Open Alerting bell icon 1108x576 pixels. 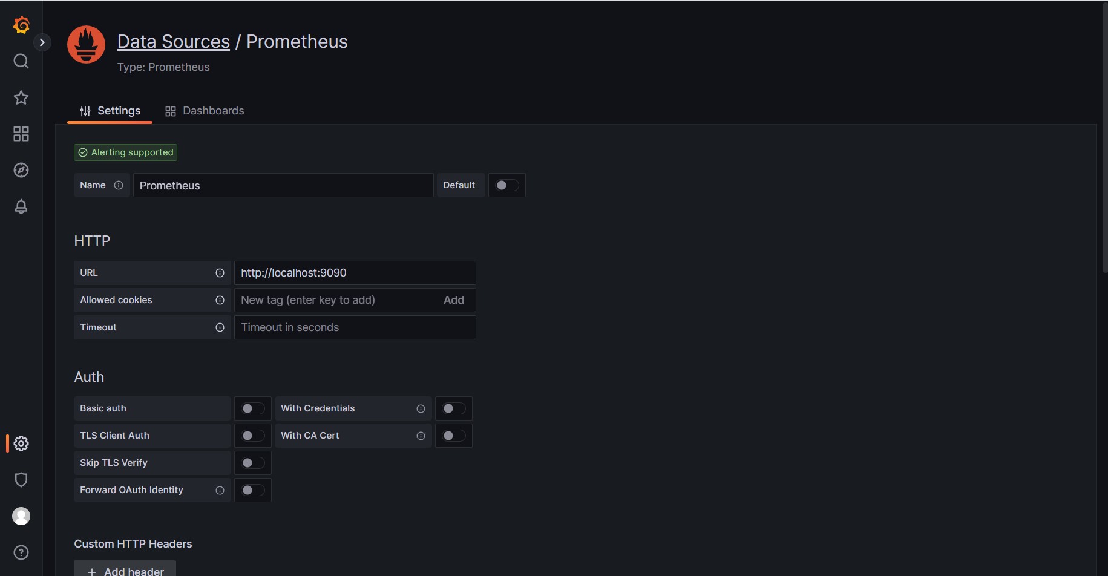[x=21, y=206]
